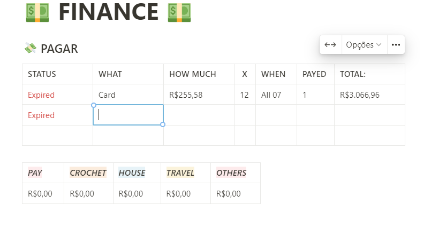Click the first row Expired status
Viewport: 439px width, 235px height.
[41, 95]
